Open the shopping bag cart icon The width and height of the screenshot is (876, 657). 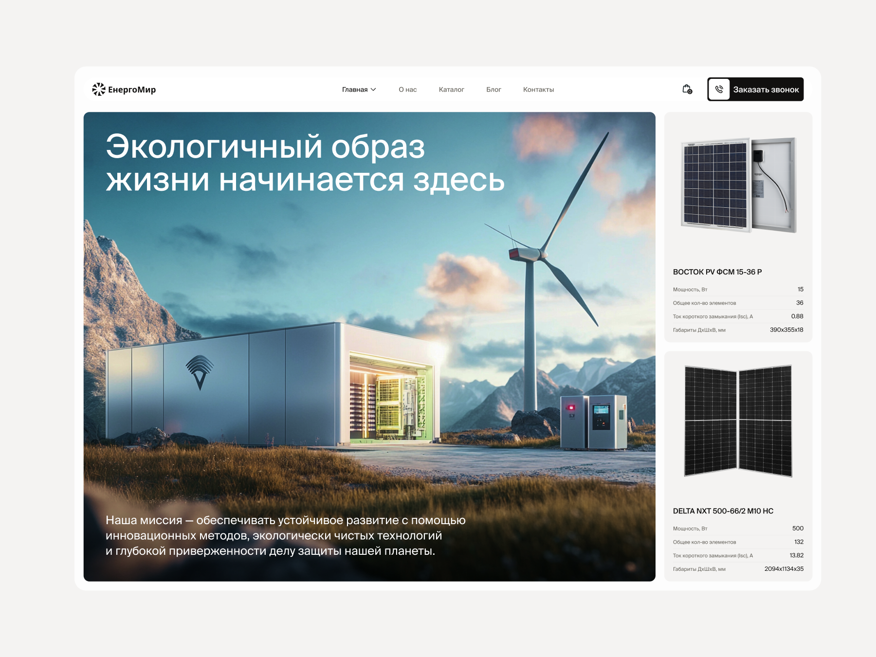pyautogui.click(x=687, y=89)
